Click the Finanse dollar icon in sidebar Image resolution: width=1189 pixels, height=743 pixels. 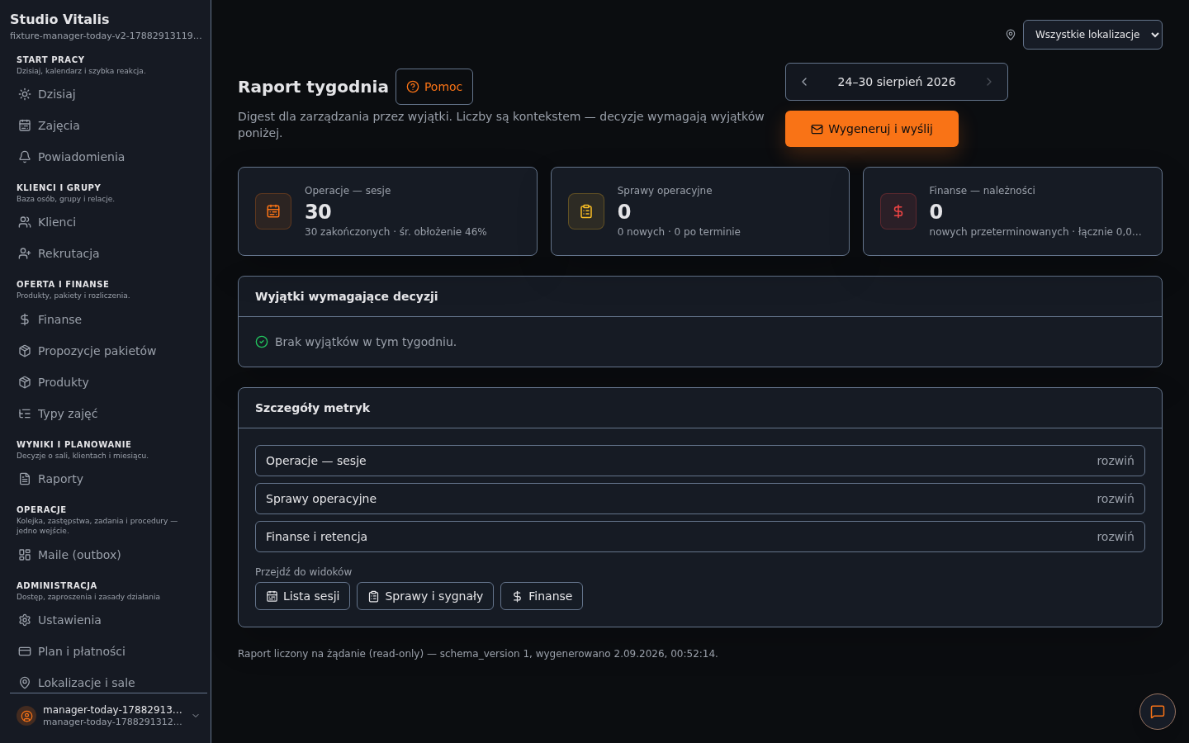click(x=25, y=319)
